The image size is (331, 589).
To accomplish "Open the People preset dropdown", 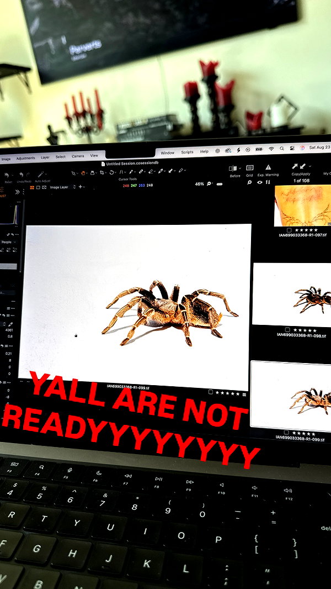I will 8,243.
